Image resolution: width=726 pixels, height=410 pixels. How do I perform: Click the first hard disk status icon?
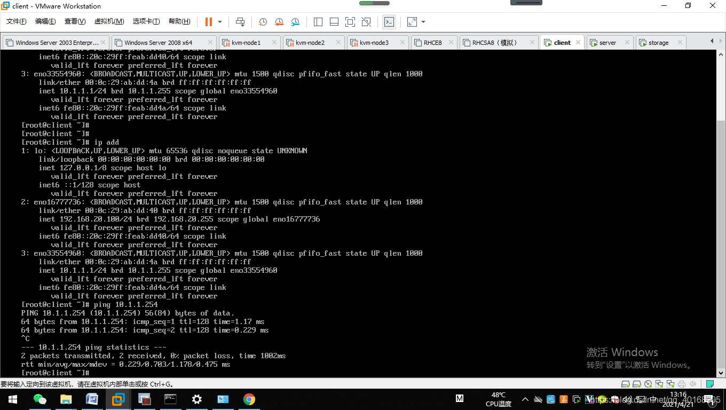click(x=626, y=384)
